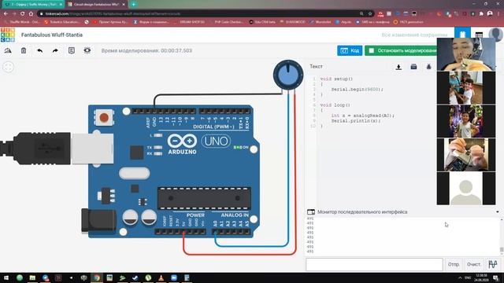
Task: Stop simulation with Остановить моделирование
Action: click(401, 50)
